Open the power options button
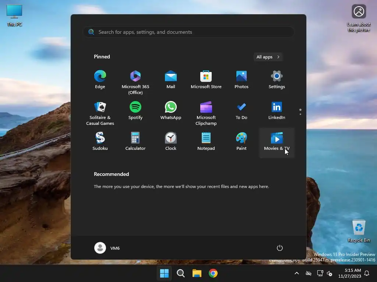Viewport: 377px width, 282px height. point(280,248)
